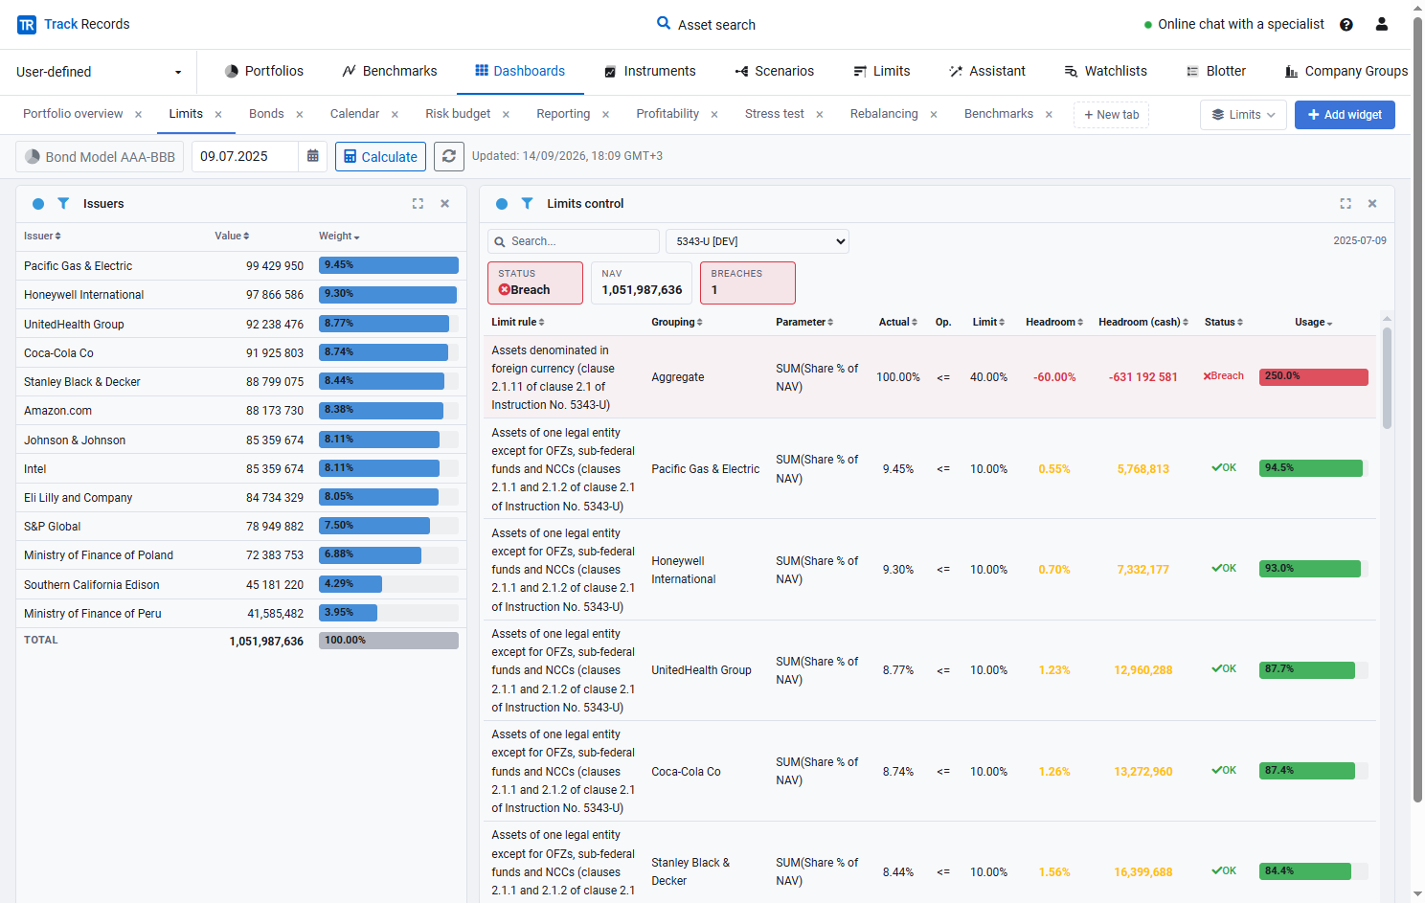This screenshot has width=1425, height=903.
Task: Sort limits by Usage column
Action: tap(1314, 322)
